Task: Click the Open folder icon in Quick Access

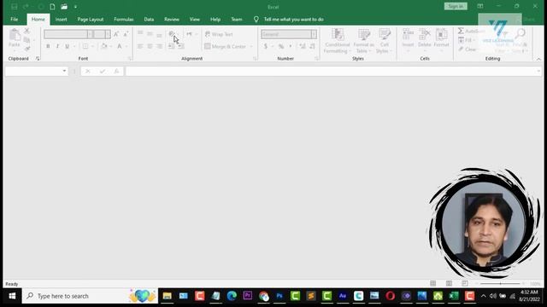Action: (64, 7)
